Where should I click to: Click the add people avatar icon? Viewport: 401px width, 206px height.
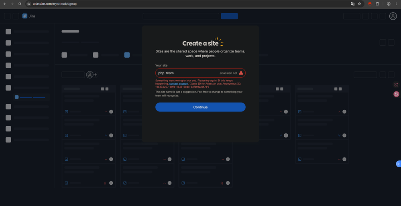coord(92,75)
